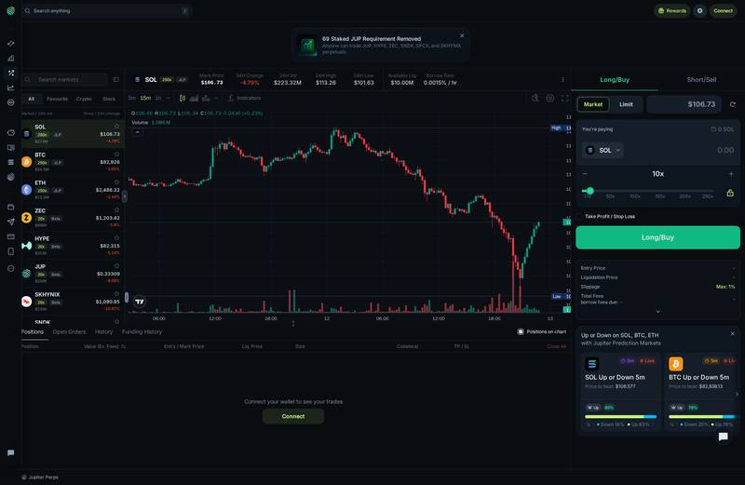Viewport: 745px width, 485px height.
Task: Open the Jupiter logo home icon
Action: point(10,10)
